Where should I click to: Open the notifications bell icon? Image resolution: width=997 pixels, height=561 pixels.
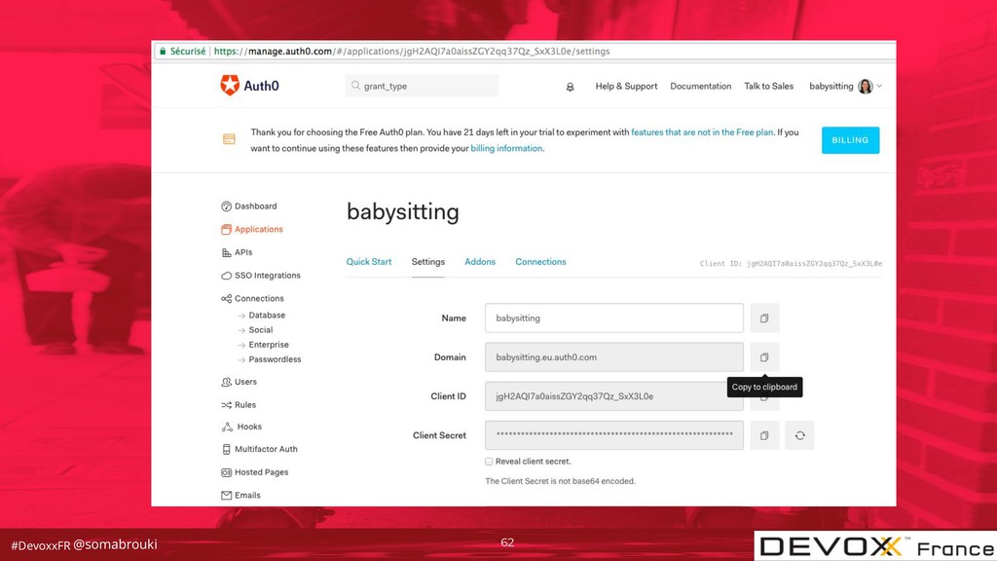point(570,87)
